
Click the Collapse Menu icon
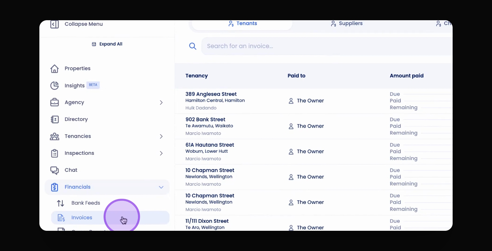coord(54,24)
